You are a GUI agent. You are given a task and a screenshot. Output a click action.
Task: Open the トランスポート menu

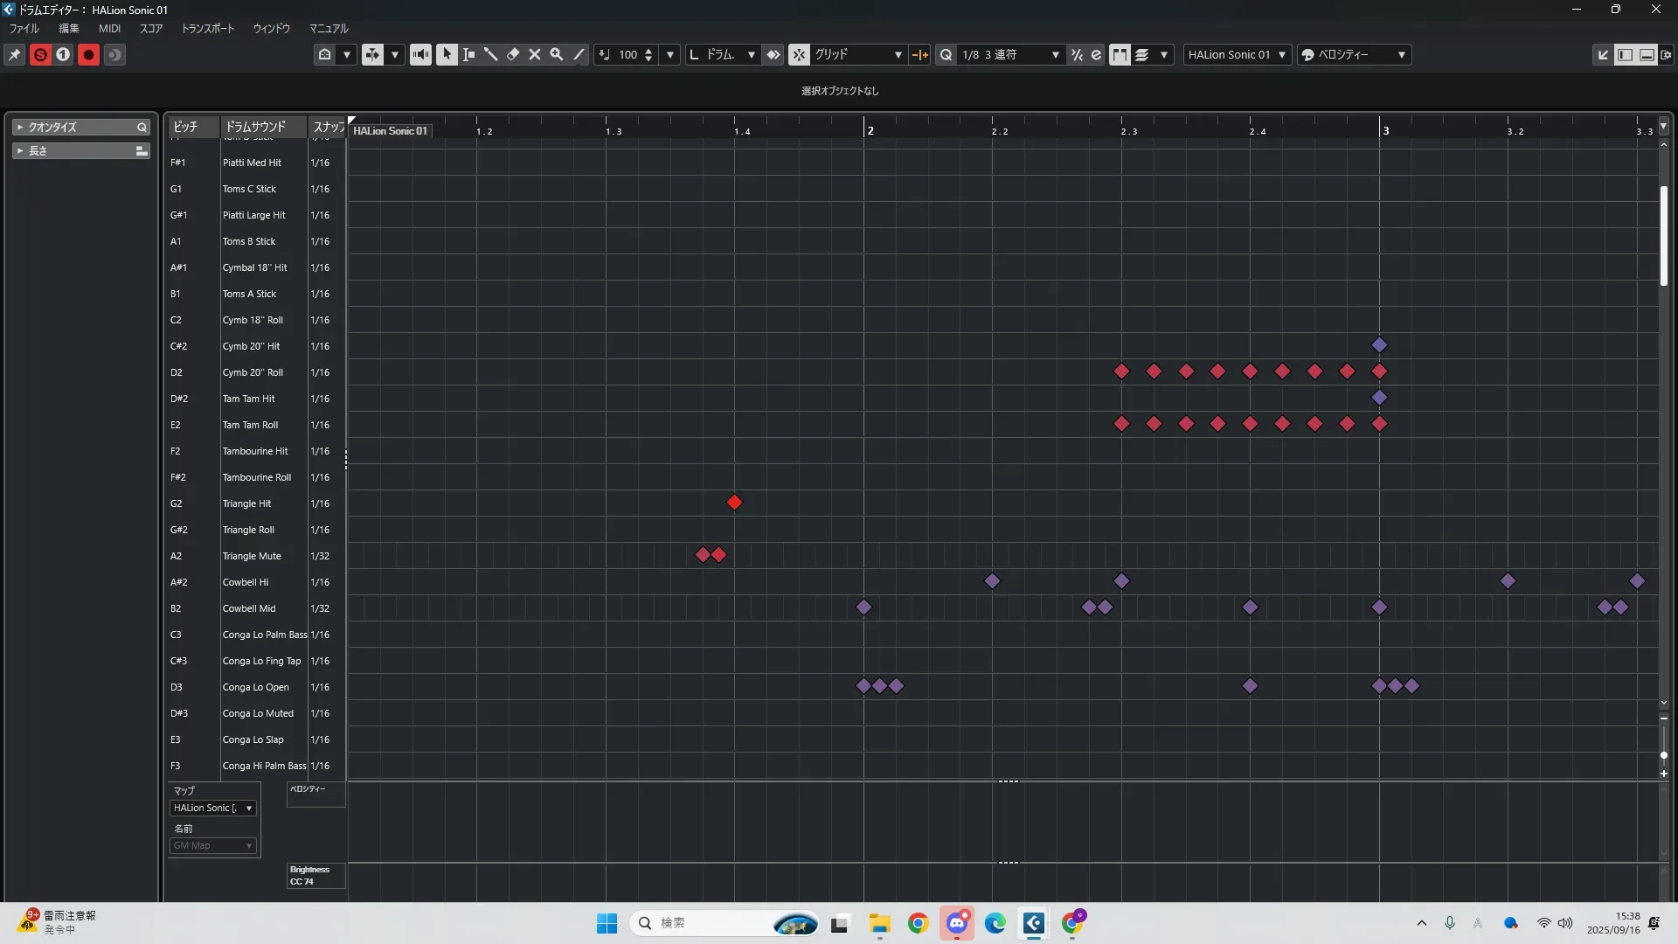click(207, 28)
